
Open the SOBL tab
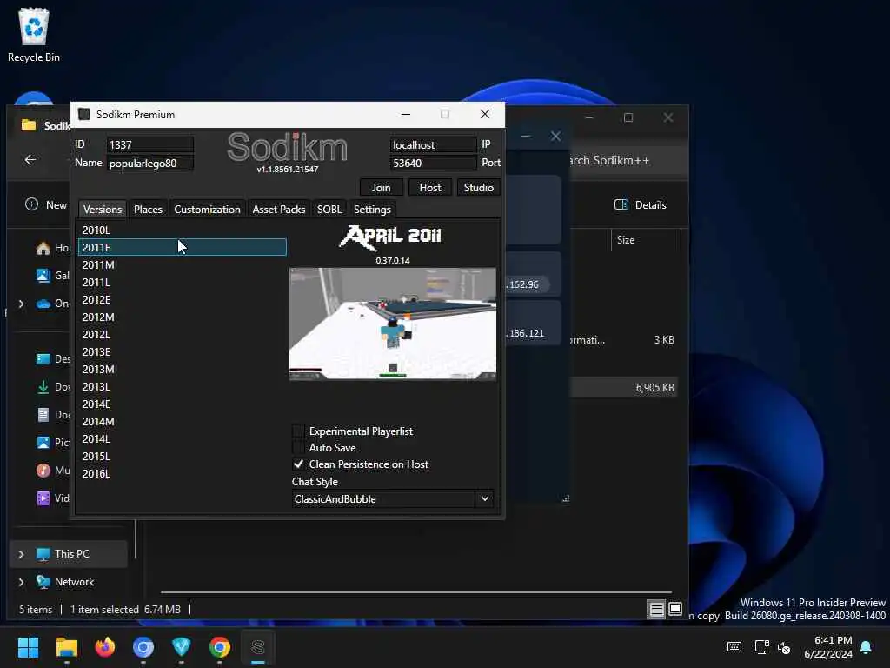[329, 209]
